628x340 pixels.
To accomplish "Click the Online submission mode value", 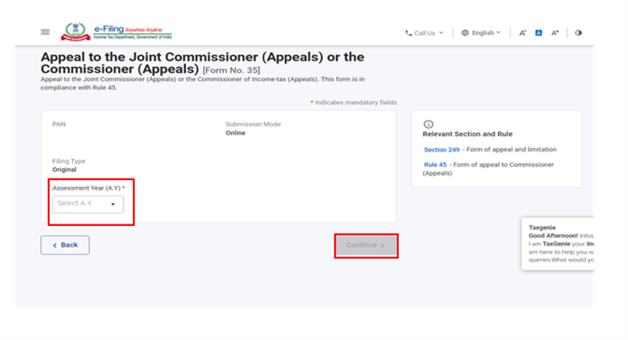I will coord(235,133).
